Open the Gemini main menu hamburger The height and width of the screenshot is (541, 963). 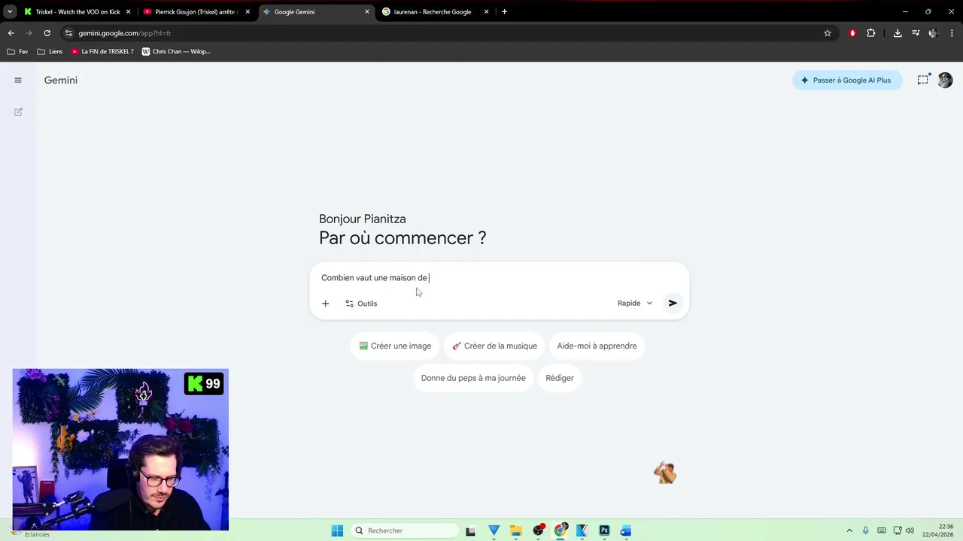tap(18, 80)
